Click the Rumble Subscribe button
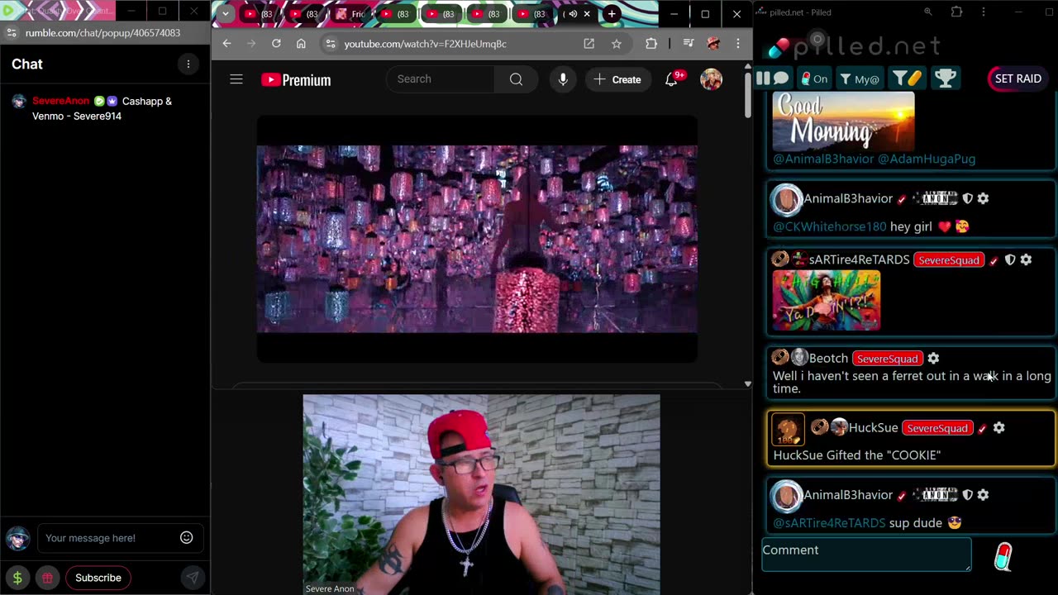The height and width of the screenshot is (595, 1058). (x=98, y=578)
